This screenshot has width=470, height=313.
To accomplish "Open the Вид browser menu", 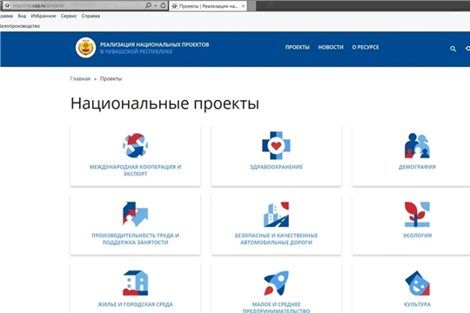I will pyautogui.click(x=22, y=16).
